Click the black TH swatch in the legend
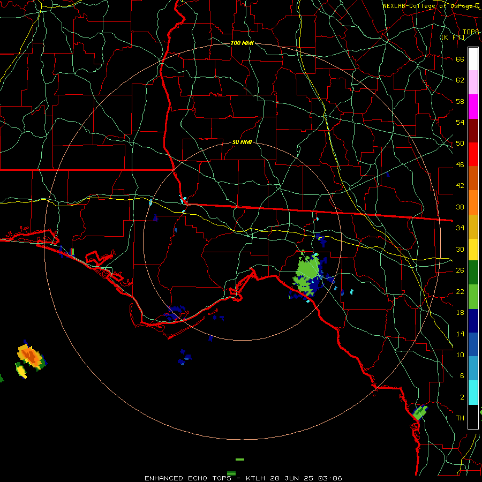Screen dimensions: 482x482 pos(473,417)
